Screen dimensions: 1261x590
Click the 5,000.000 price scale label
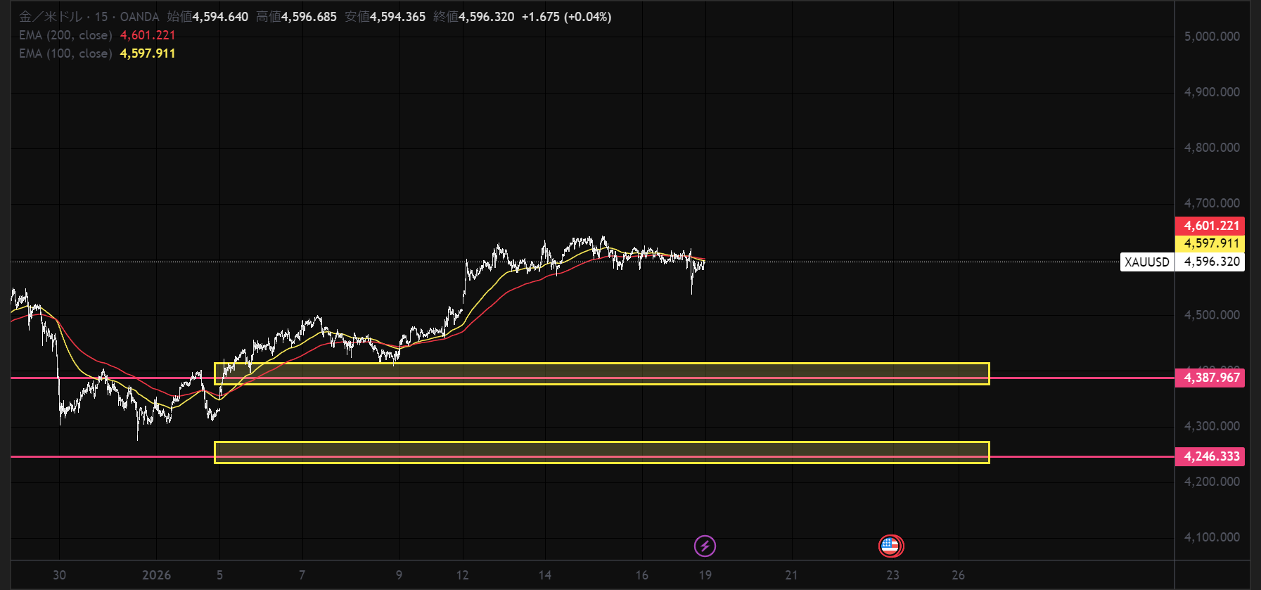pos(1211,37)
